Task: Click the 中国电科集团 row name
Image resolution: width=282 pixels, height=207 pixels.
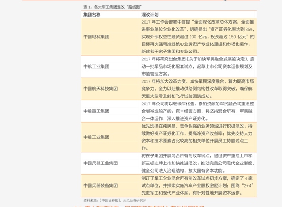Action: [96, 37]
